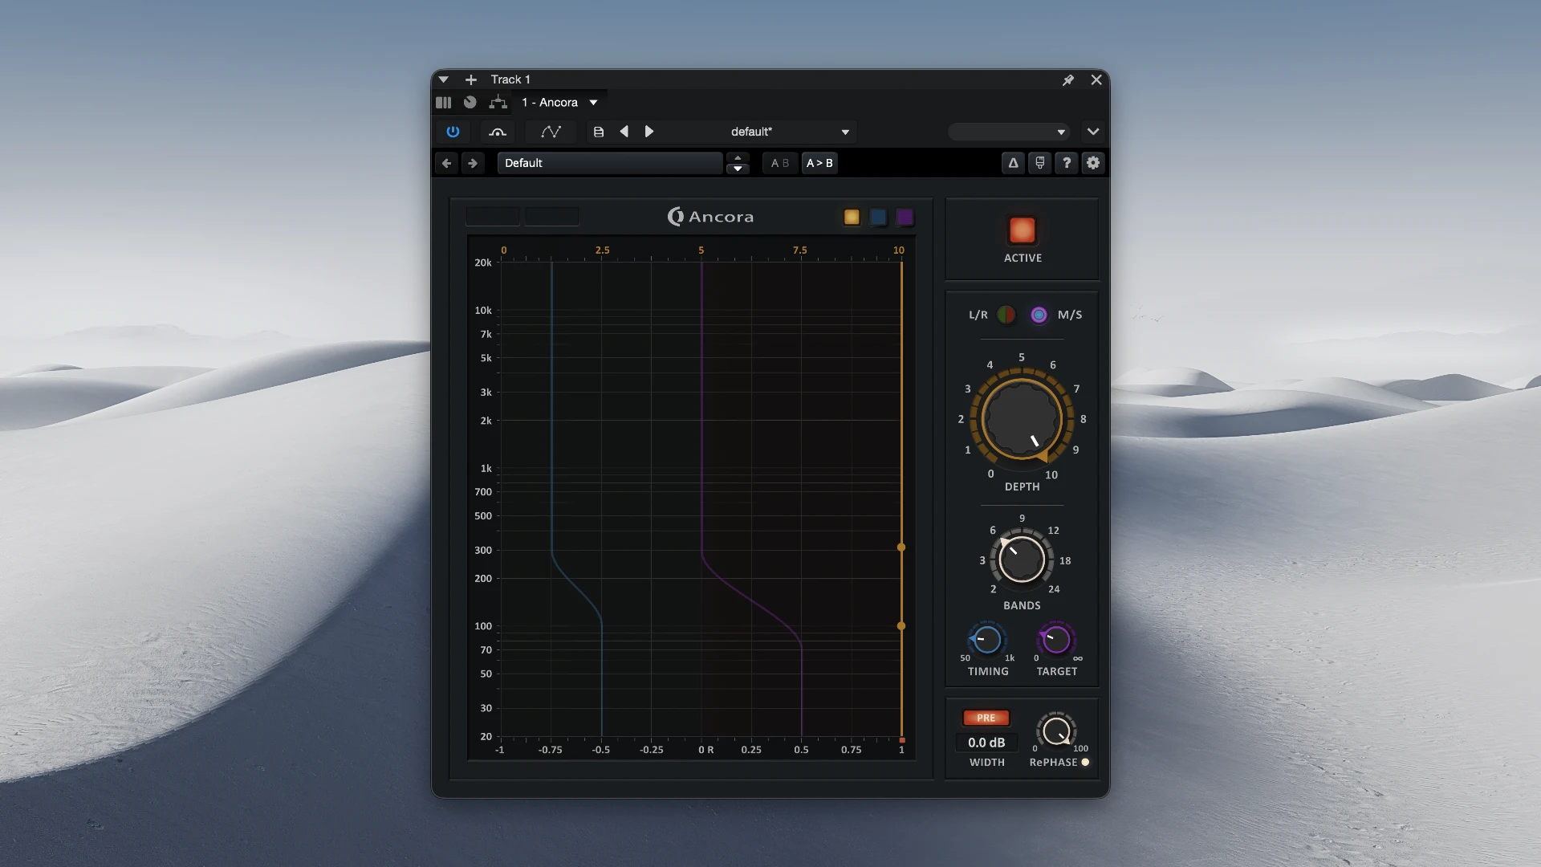
Task: Toggle the PRE width button
Action: pos(986,718)
